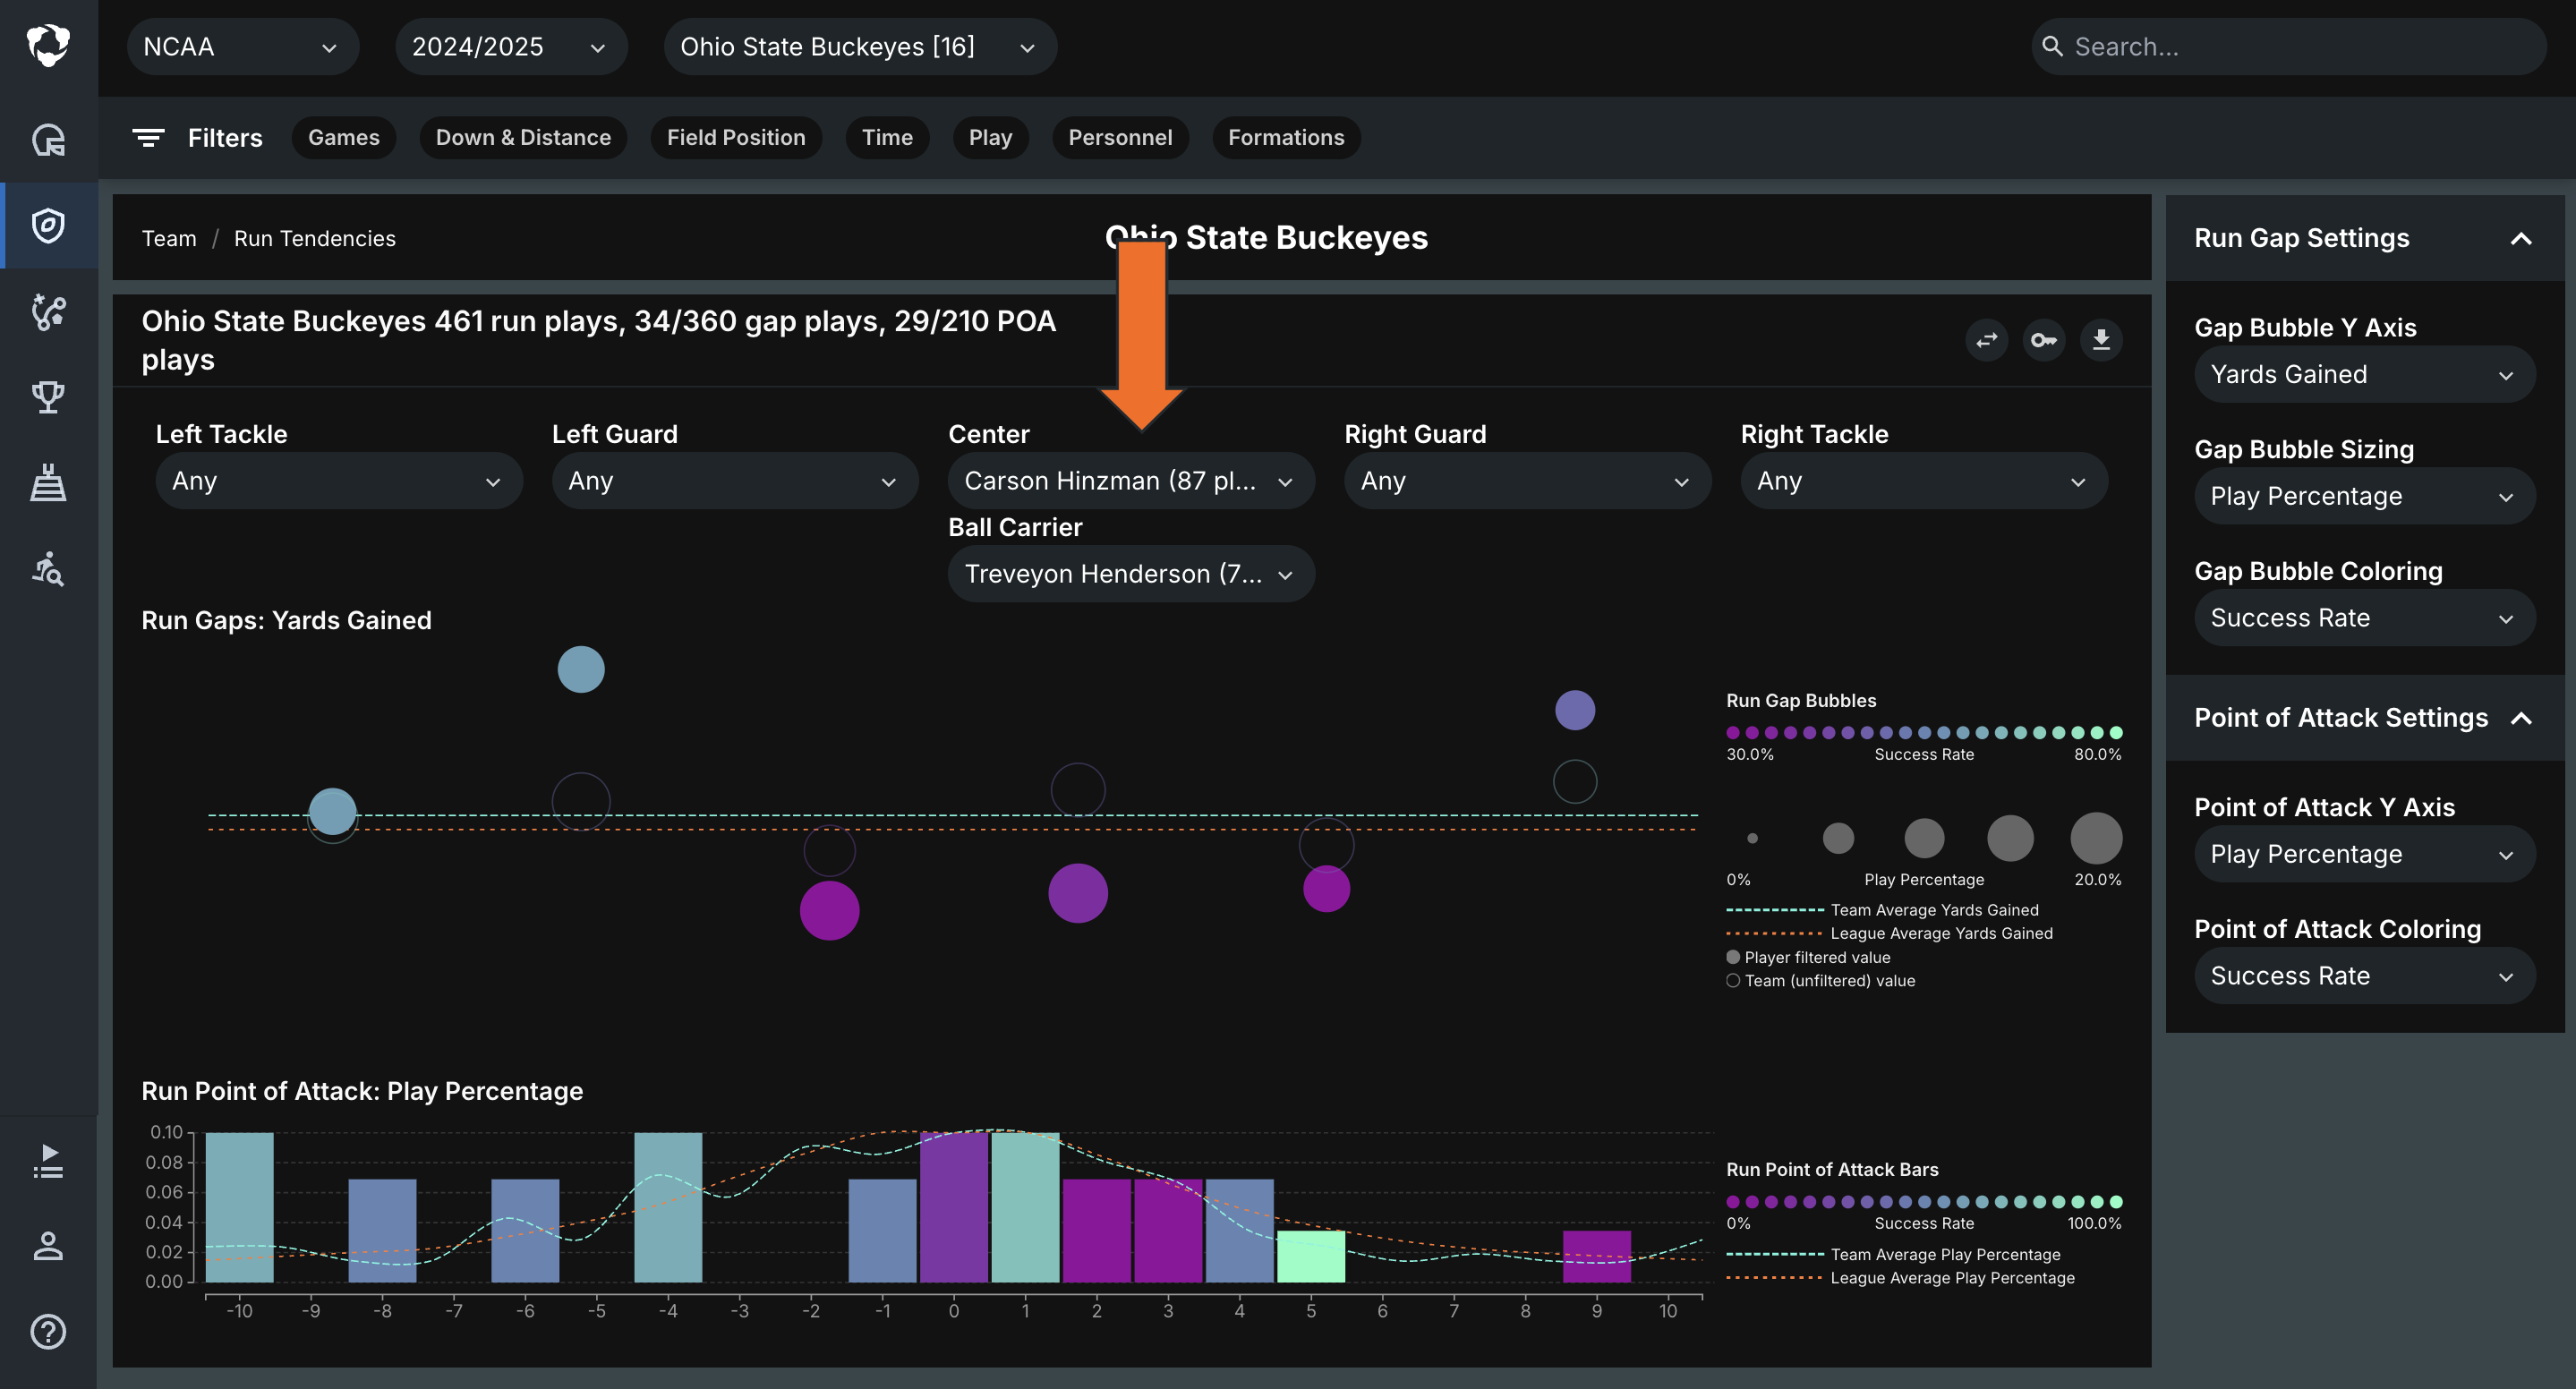Collapse the Point of Attack Settings panel

[x=2521, y=718]
